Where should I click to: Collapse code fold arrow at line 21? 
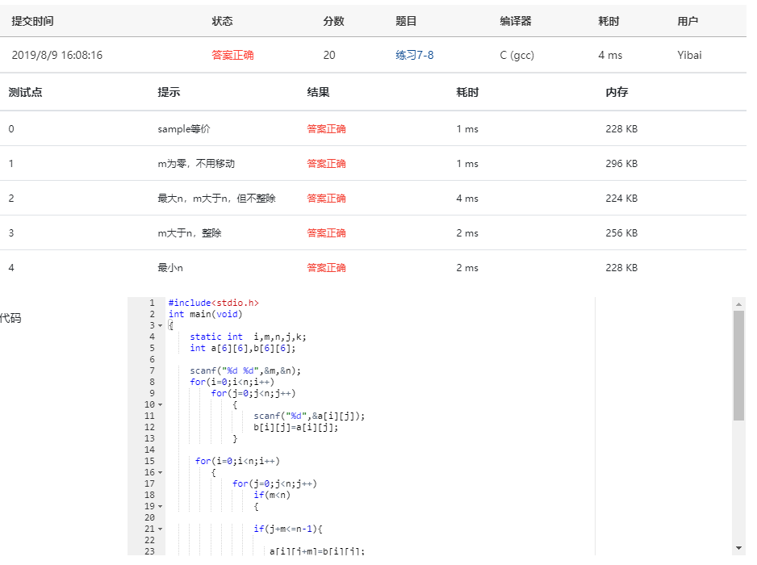coord(161,529)
